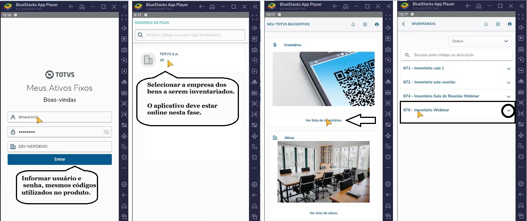Expand the 871 - Inventário sala 1 chevron
Screen dimensions: 527x221
point(508,69)
